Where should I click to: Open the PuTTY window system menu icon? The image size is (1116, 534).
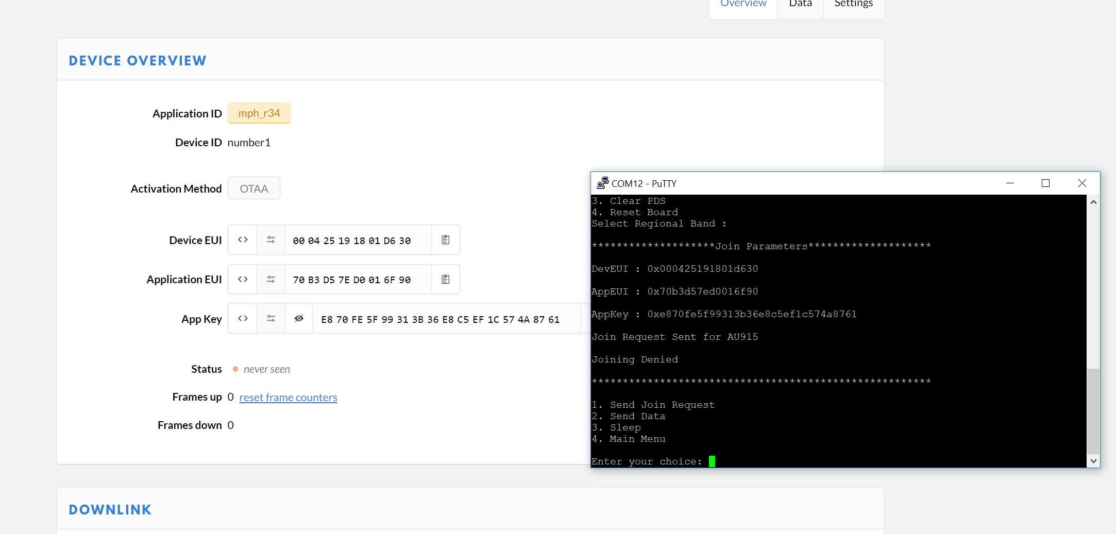pyautogui.click(x=602, y=183)
